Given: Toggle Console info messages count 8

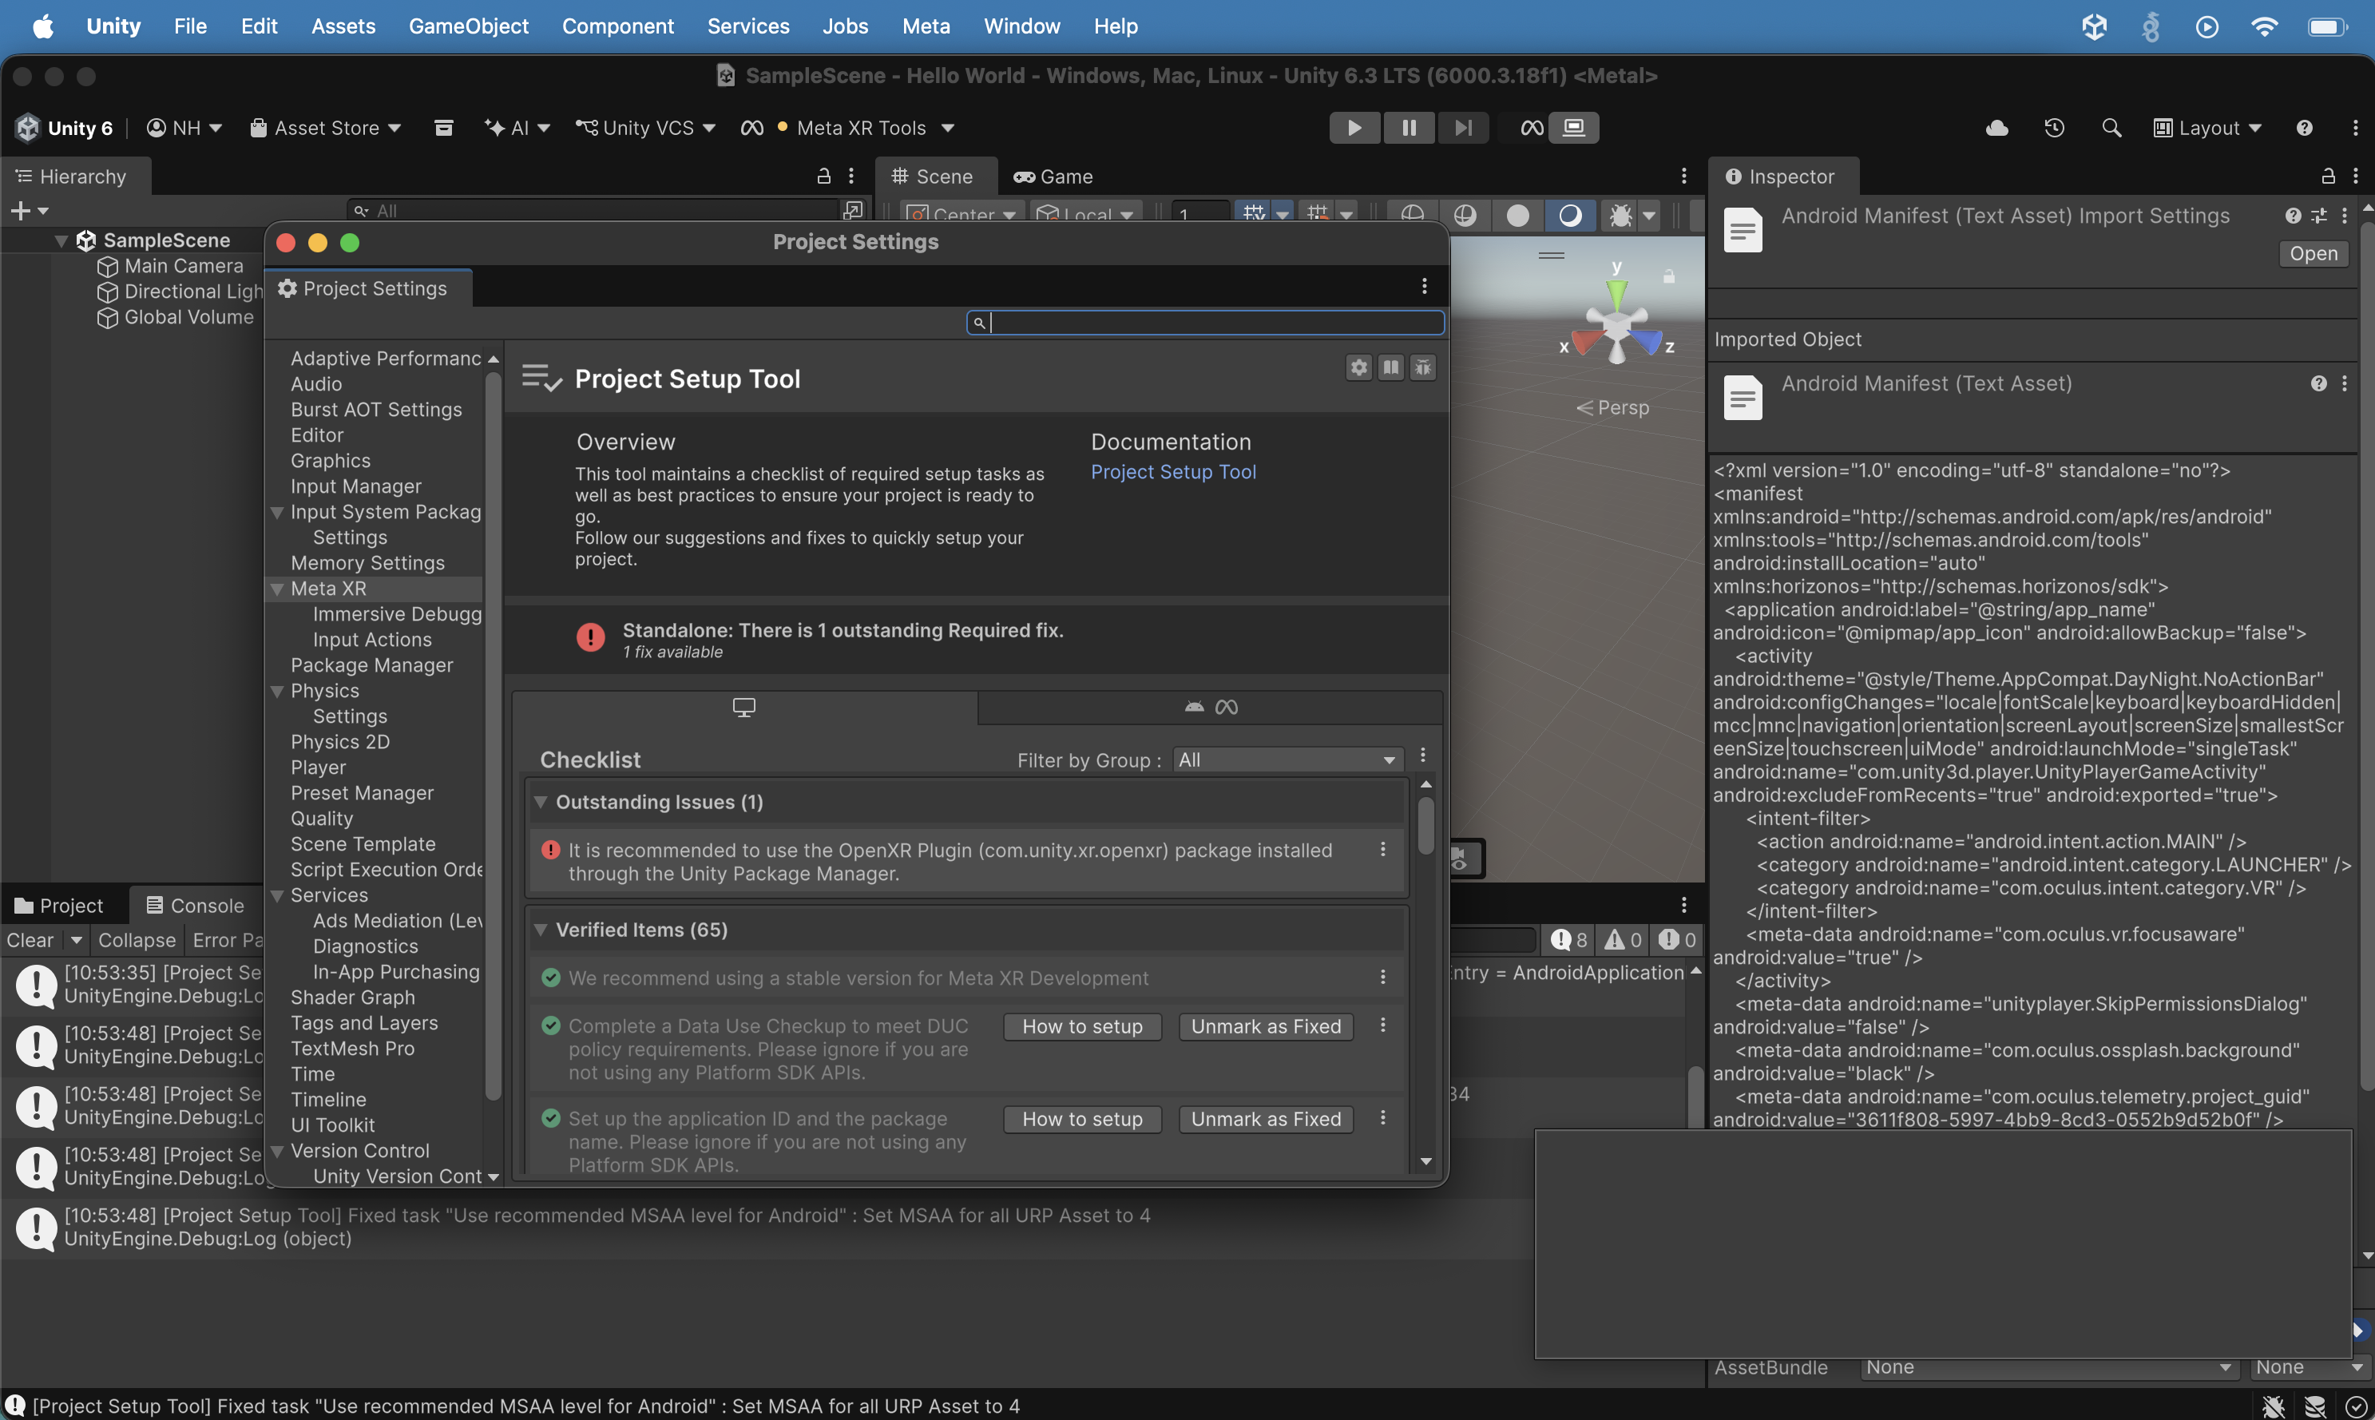Looking at the screenshot, I should (1569, 940).
